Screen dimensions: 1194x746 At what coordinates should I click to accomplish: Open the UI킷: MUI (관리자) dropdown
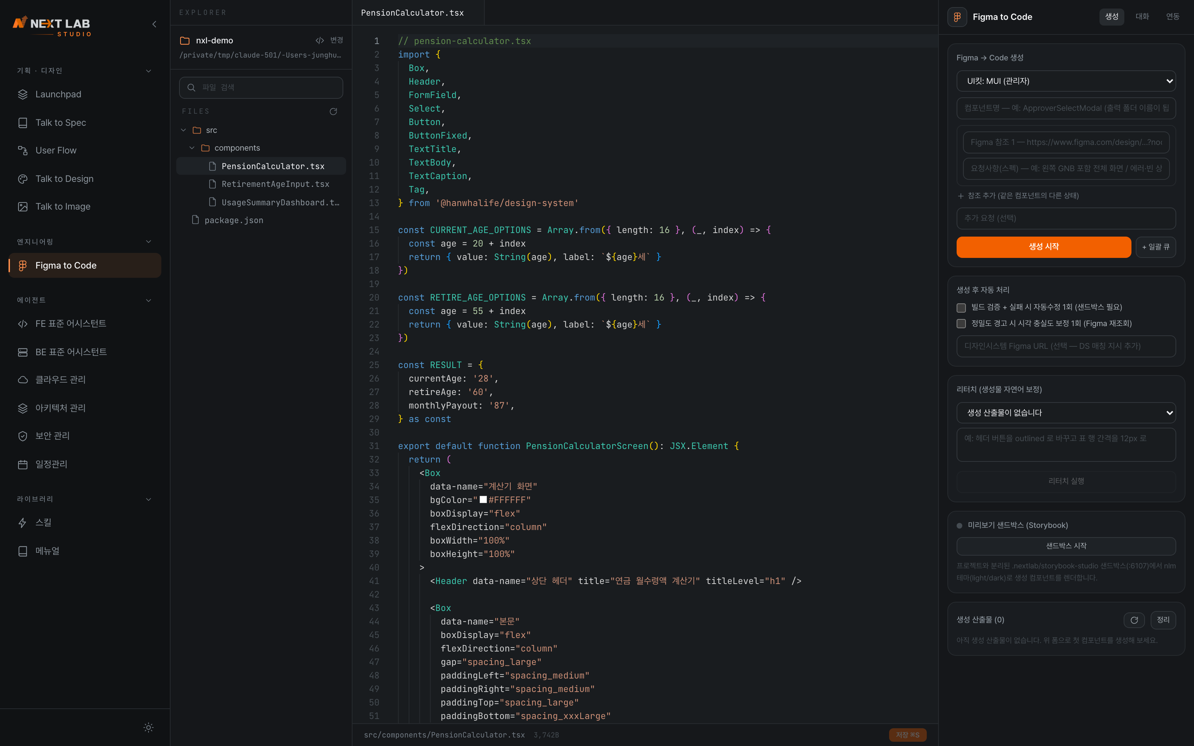click(x=1066, y=81)
